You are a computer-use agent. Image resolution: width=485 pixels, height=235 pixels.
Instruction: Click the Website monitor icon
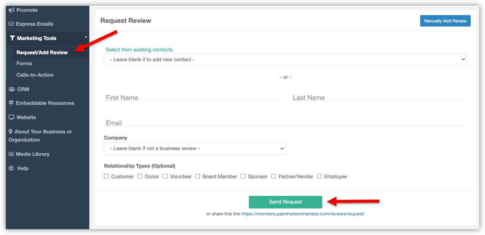coord(11,117)
